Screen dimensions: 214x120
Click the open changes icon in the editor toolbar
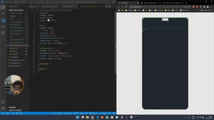tap(106, 6)
